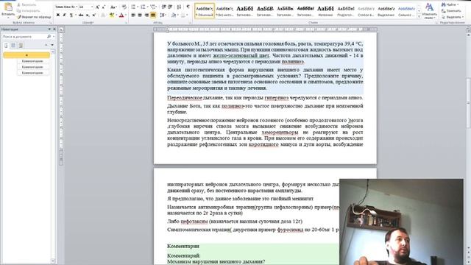Align the text left
471x265 pixels.
[x=133, y=15]
